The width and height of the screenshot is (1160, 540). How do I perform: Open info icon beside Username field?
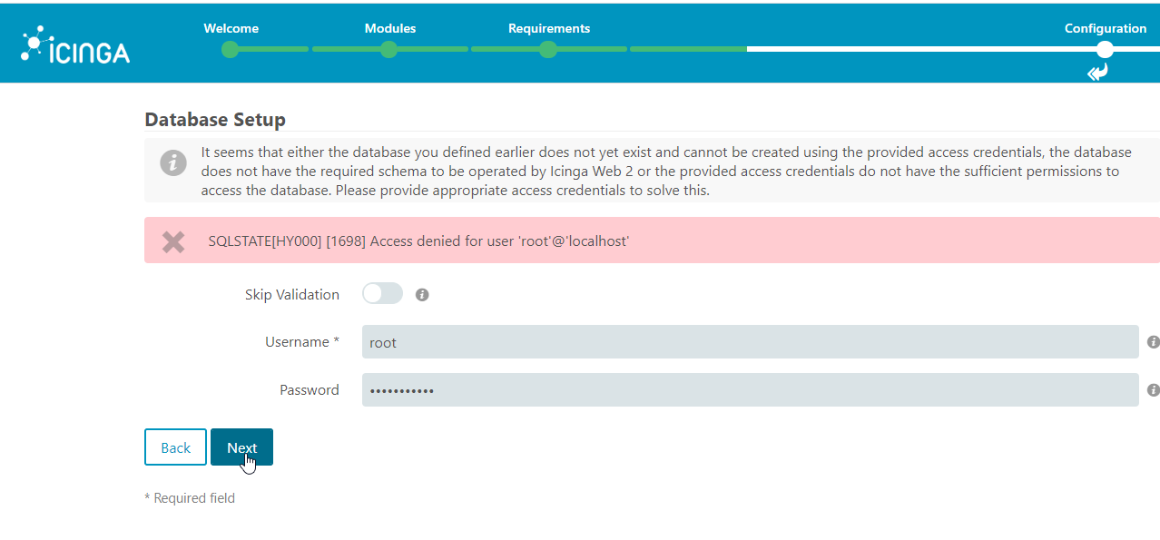click(x=1153, y=342)
